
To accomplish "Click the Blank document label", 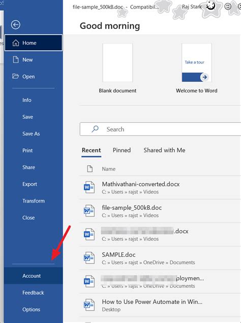I will [x=117, y=90].
